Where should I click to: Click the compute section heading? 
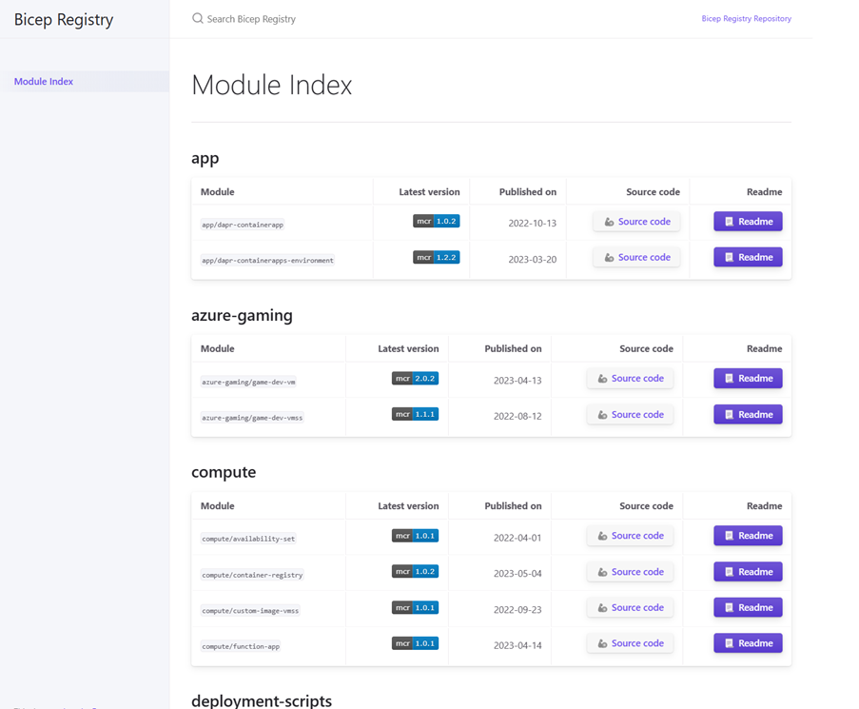[x=224, y=472]
